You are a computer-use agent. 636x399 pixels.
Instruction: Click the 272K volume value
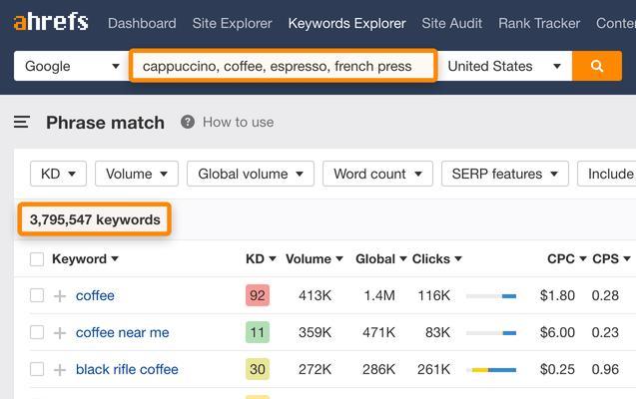pos(315,369)
